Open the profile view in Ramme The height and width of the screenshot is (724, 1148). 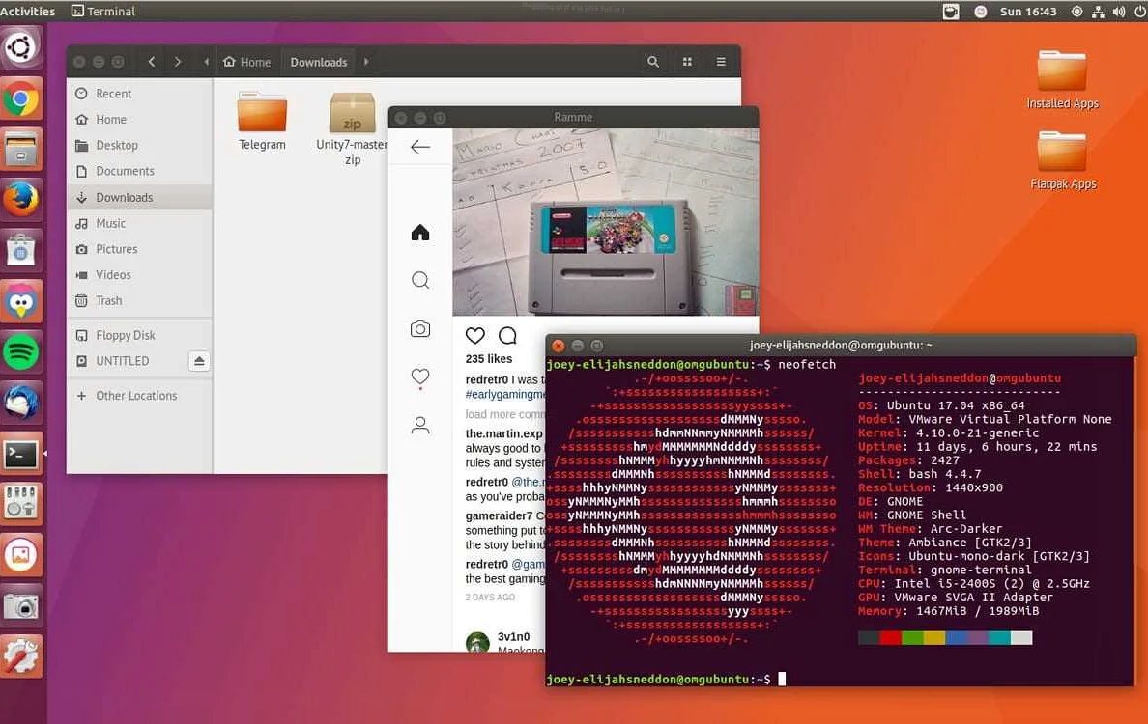tap(420, 425)
